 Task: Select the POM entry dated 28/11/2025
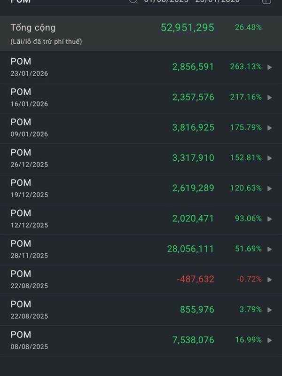(29, 249)
